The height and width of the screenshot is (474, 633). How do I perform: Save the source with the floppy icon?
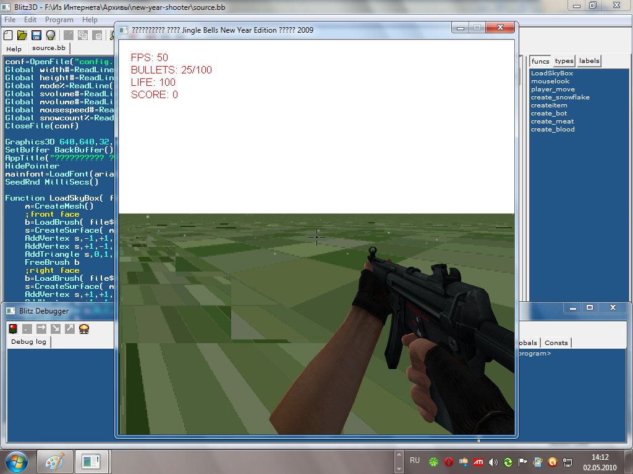36,35
